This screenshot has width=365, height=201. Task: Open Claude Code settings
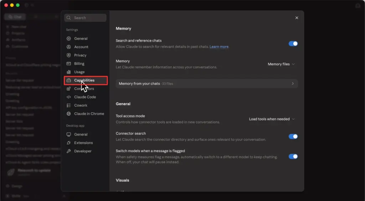(x=86, y=97)
